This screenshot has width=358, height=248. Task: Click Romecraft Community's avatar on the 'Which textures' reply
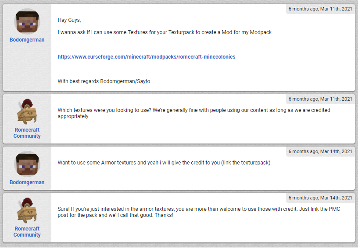click(x=27, y=112)
